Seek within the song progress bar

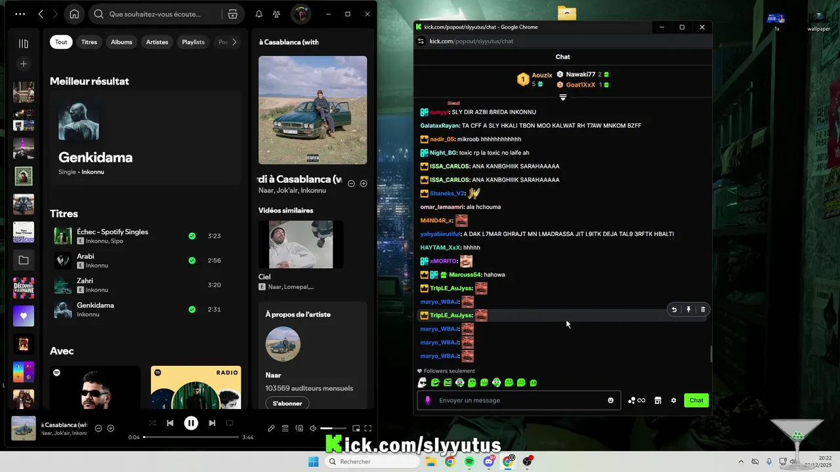pyautogui.click(x=191, y=437)
